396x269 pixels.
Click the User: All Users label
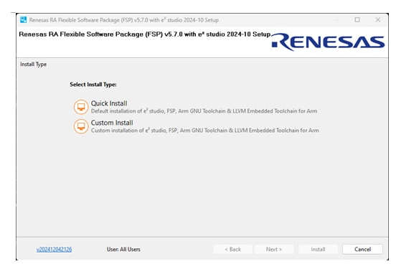tap(123, 250)
